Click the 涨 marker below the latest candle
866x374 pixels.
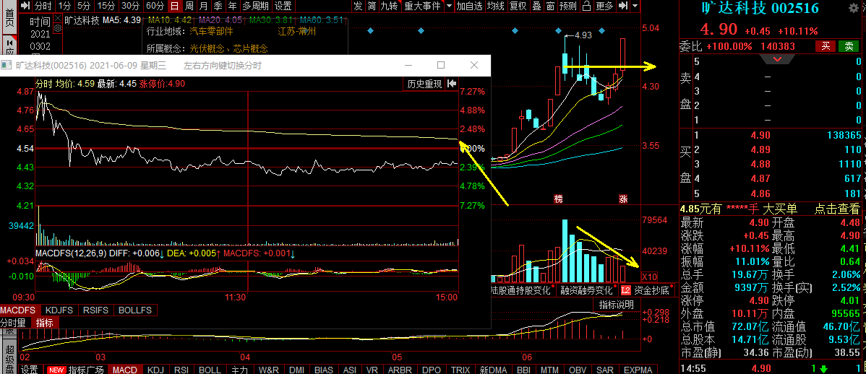click(x=623, y=199)
